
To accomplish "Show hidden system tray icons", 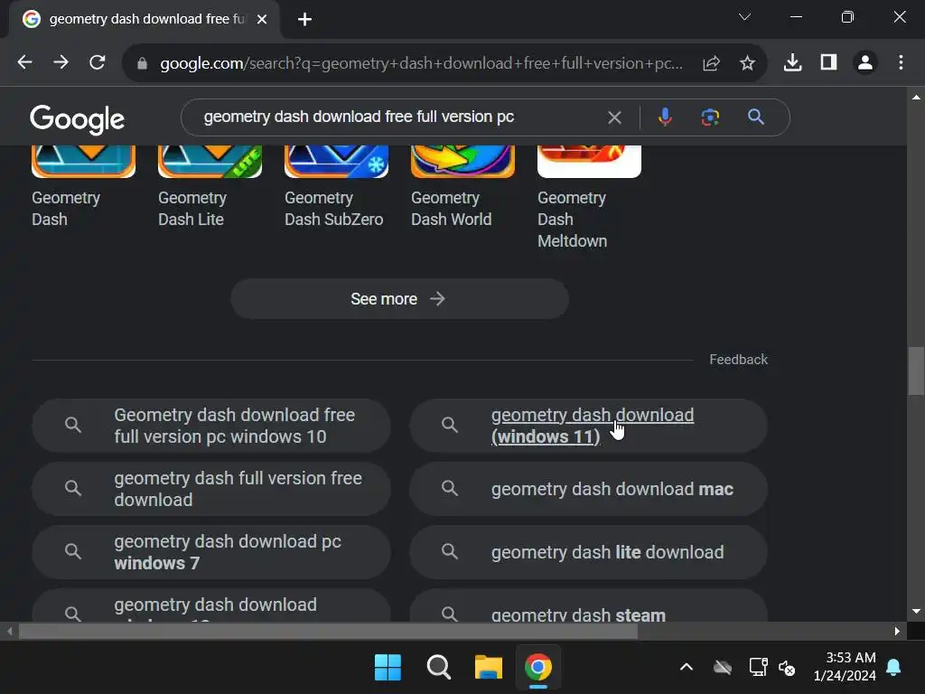I will (x=687, y=668).
